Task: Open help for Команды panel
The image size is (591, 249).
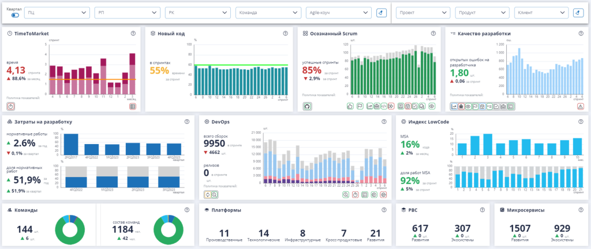Action: tap(186, 210)
